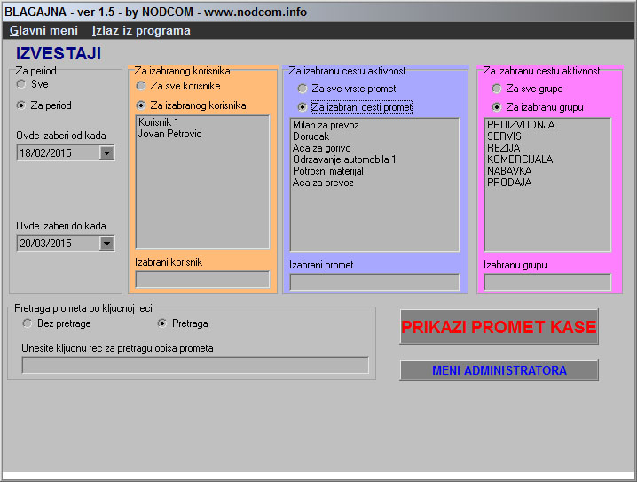Choose PRODAJA in the group list
Screen dimensions: 637x482
[547, 183]
